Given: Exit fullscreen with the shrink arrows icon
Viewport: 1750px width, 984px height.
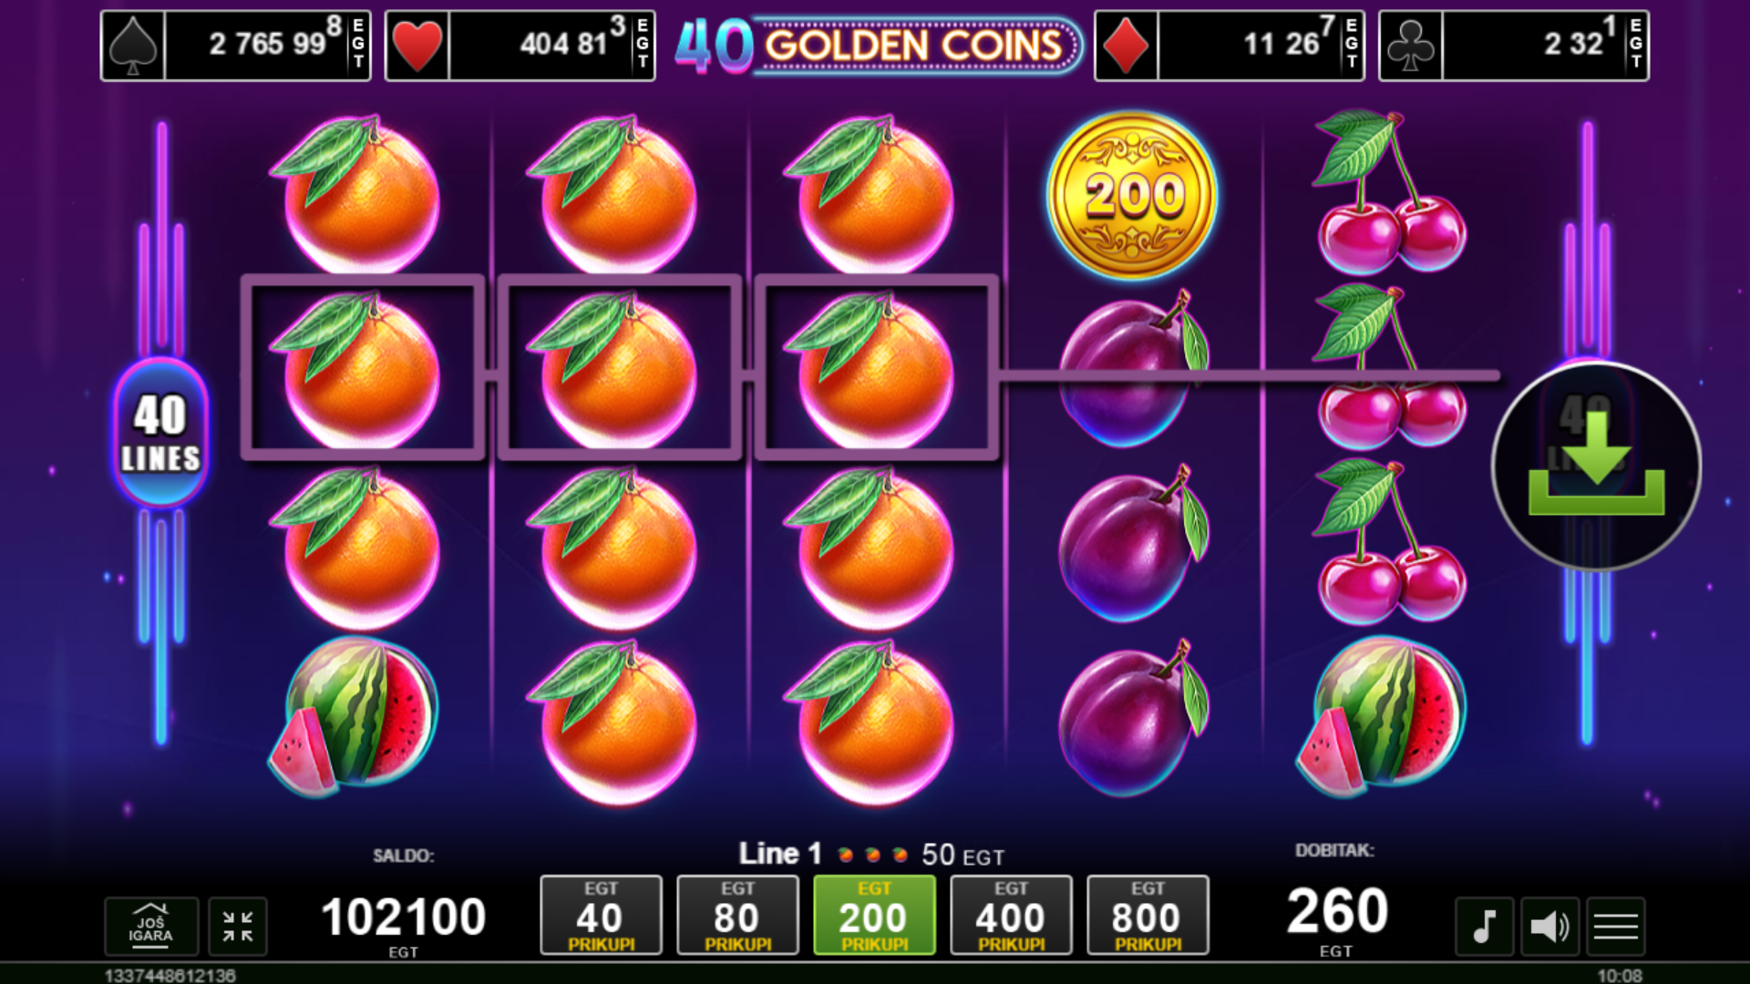Looking at the screenshot, I should point(238,927).
